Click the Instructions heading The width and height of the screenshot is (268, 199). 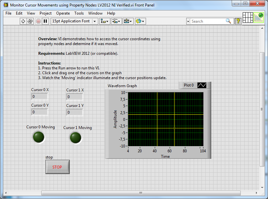(49, 63)
